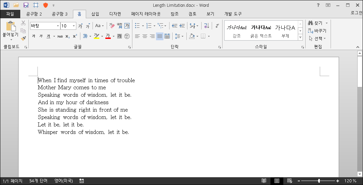Image resolution: width=363 pixels, height=185 pixels.
Task: Click the character border icon
Action: [x=127, y=26]
